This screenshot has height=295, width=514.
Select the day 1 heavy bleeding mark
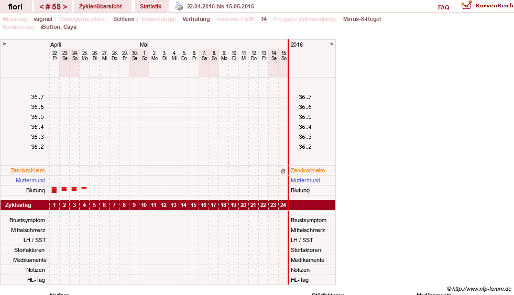(54, 190)
